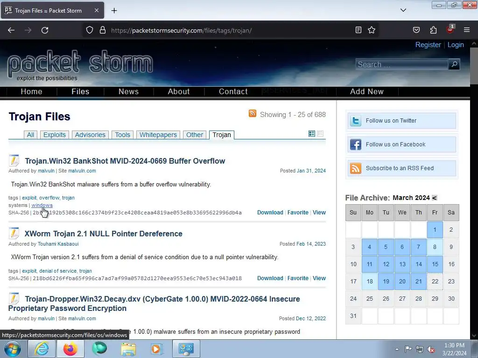478x358 pixels.
Task: Go to previous month in File Archive
Action: [x=435, y=198]
